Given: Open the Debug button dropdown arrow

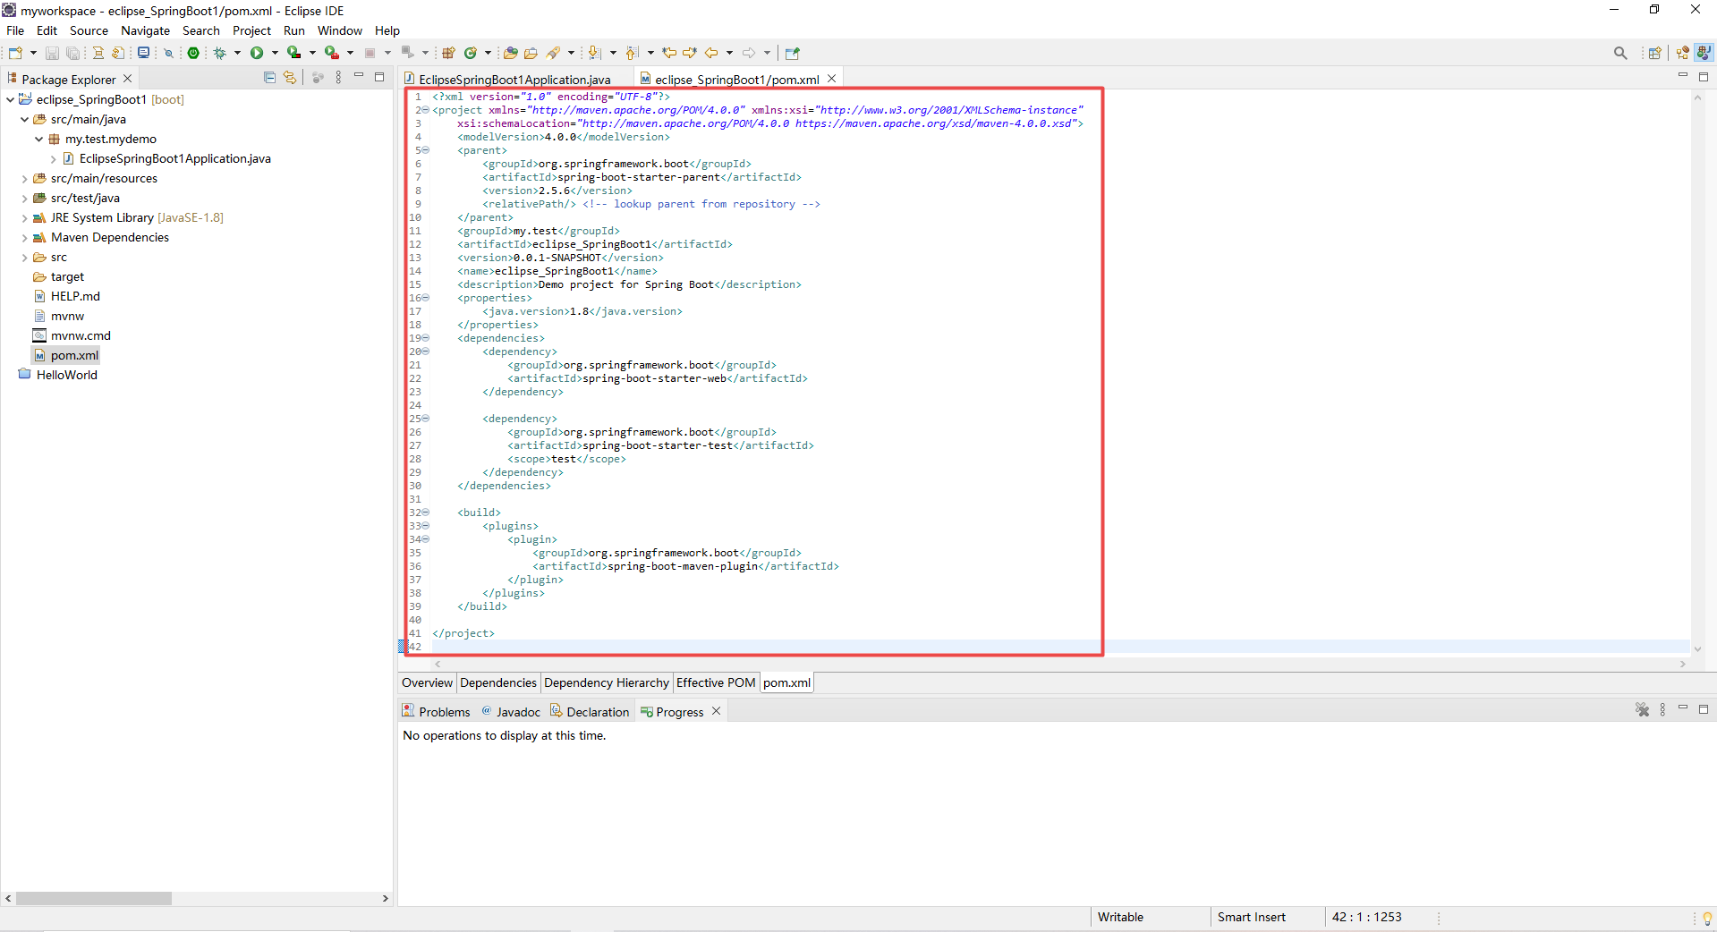Looking at the screenshot, I should 237,53.
